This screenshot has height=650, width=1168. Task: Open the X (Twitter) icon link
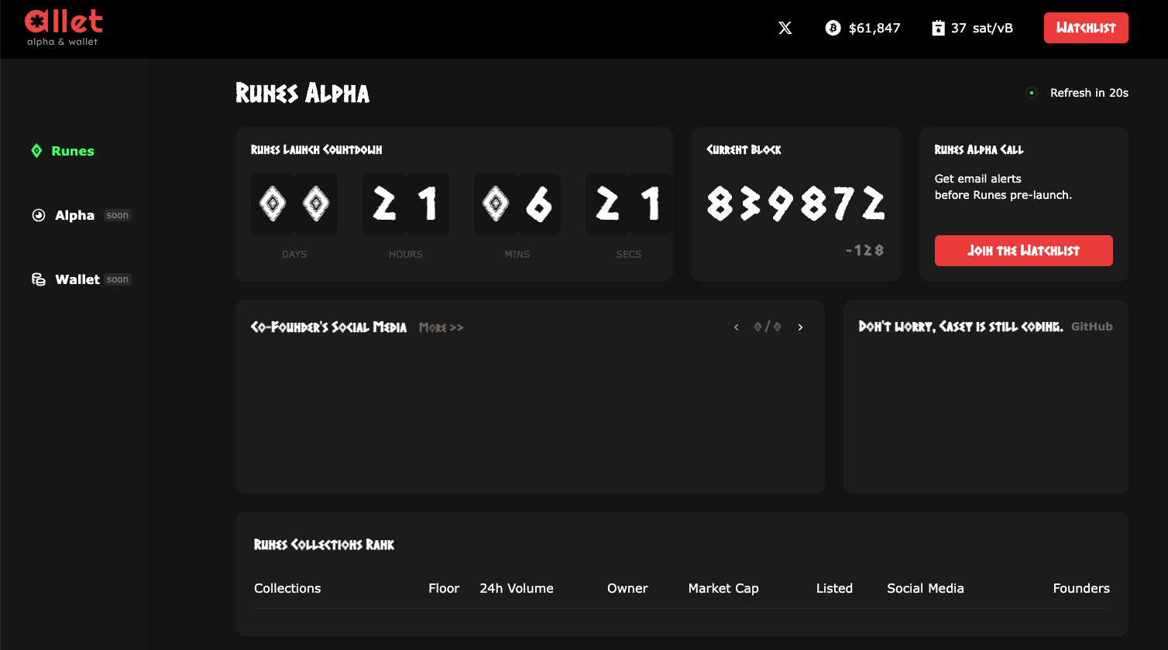click(x=785, y=28)
